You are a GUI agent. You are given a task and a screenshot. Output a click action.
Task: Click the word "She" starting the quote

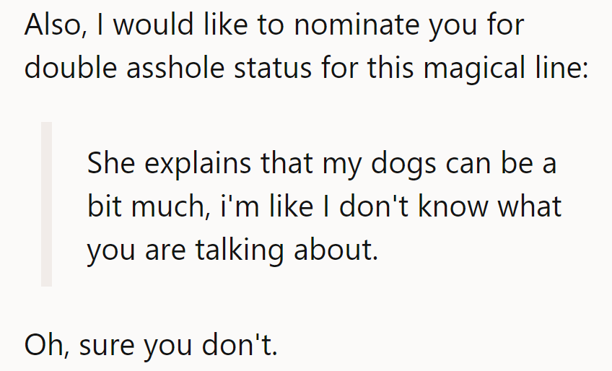[x=109, y=164]
